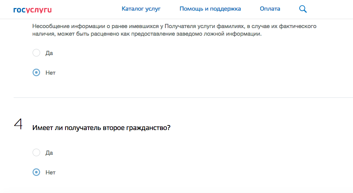
Task: Click the Да label text under the surnames warning
Action: click(49, 53)
